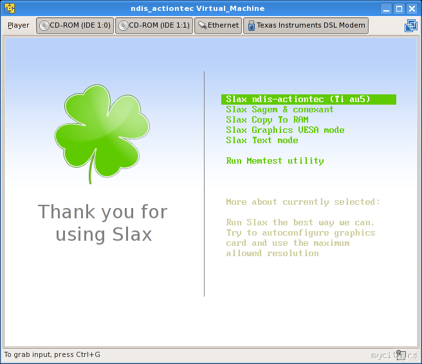Select Slax Text mode entry
The image size is (422, 364).
pos(262,140)
